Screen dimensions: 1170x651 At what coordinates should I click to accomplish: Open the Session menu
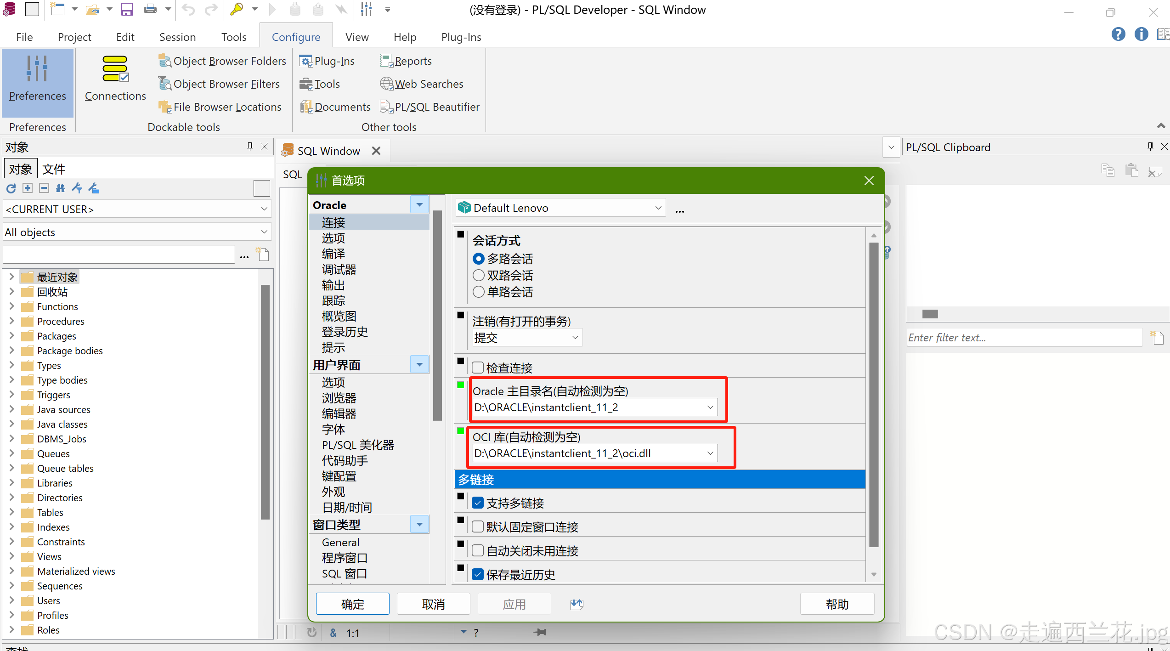pos(177,37)
